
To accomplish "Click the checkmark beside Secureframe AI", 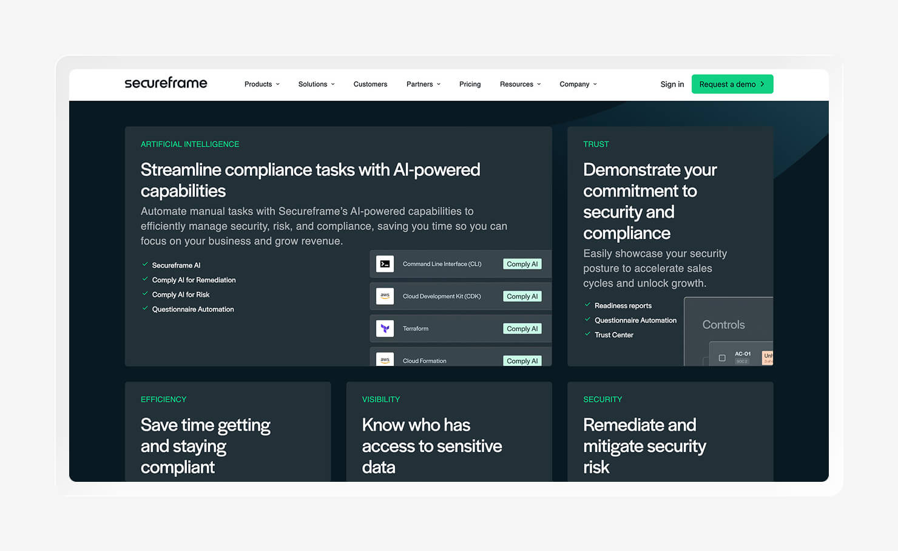I will tap(145, 265).
